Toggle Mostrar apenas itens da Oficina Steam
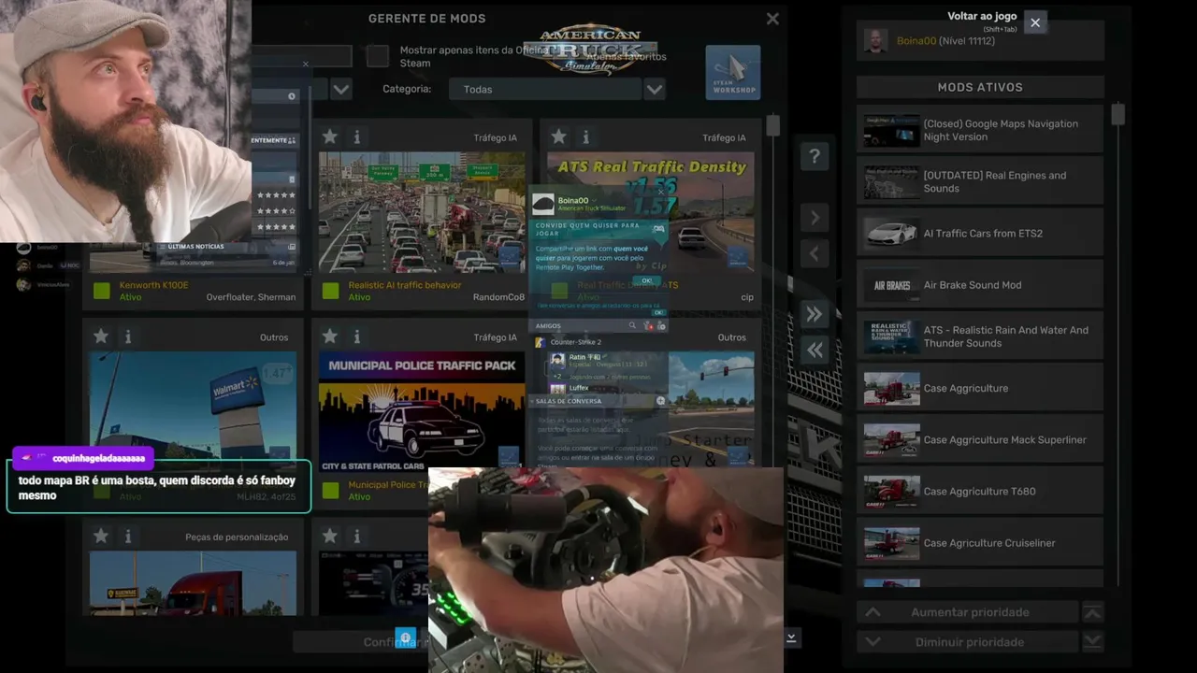The width and height of the screenshot is (1197, 673). pyautogui.click(x=378, y=56)
